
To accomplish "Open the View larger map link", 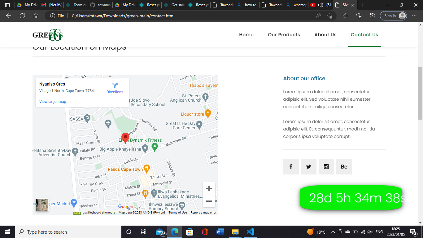I will click(53, 102).
